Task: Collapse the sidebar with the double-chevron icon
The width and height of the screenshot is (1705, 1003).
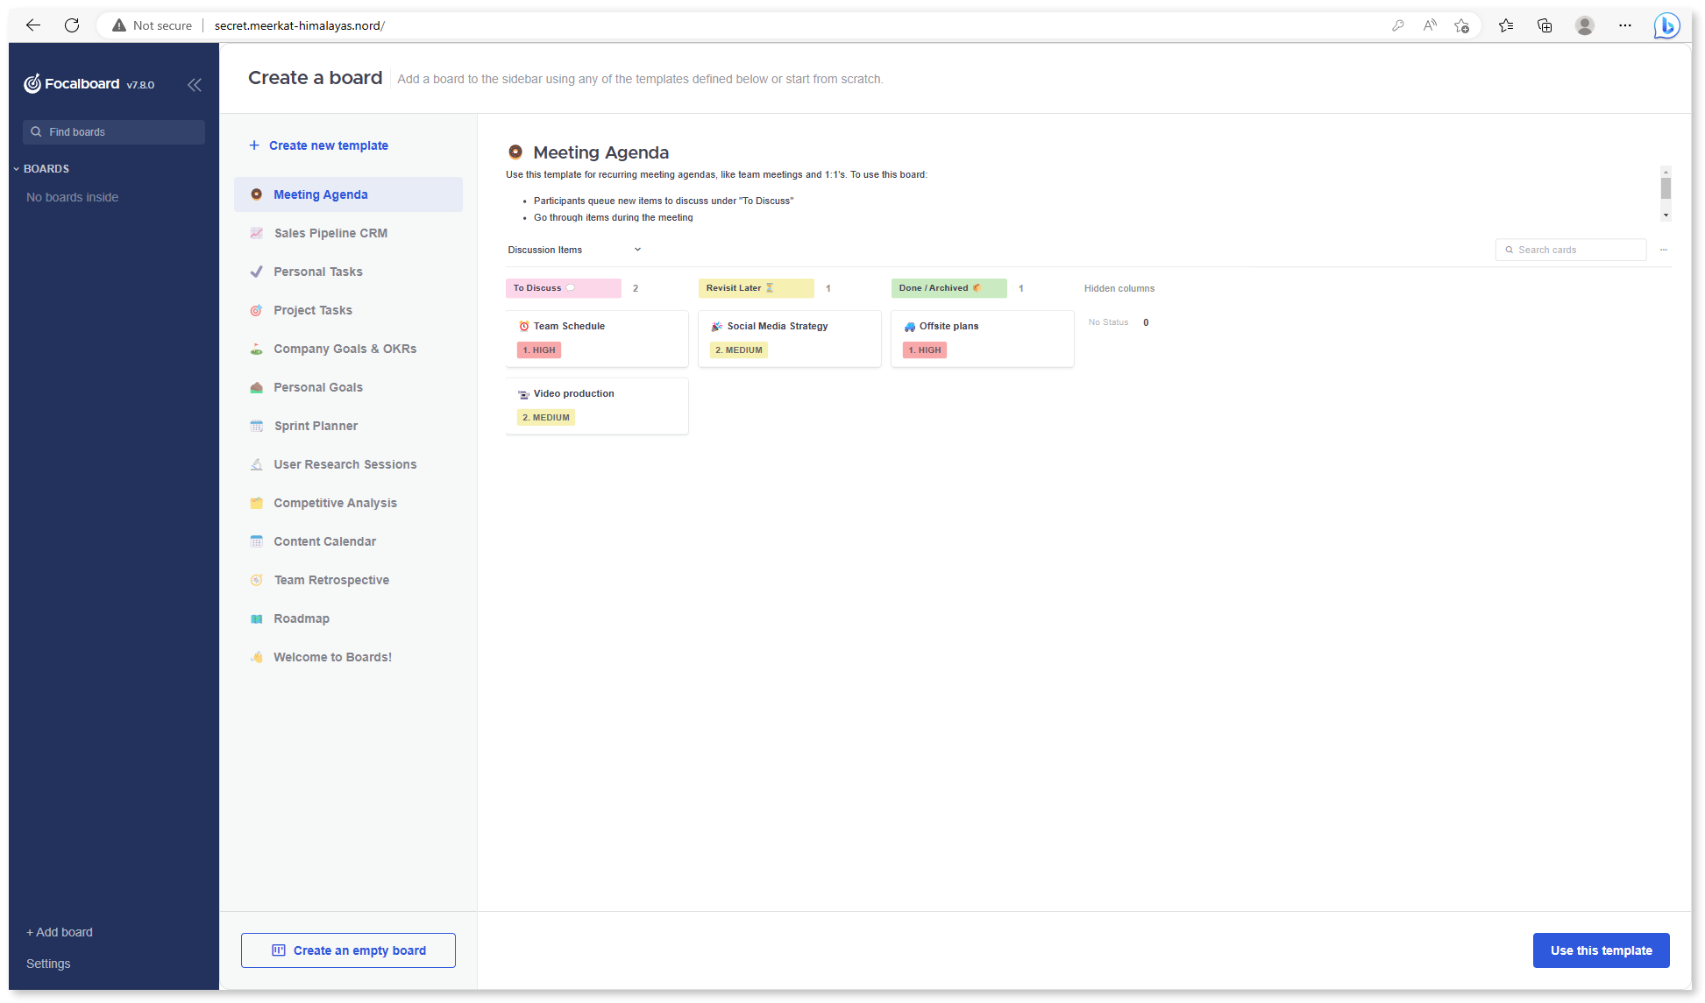Action: click(195, 84)
